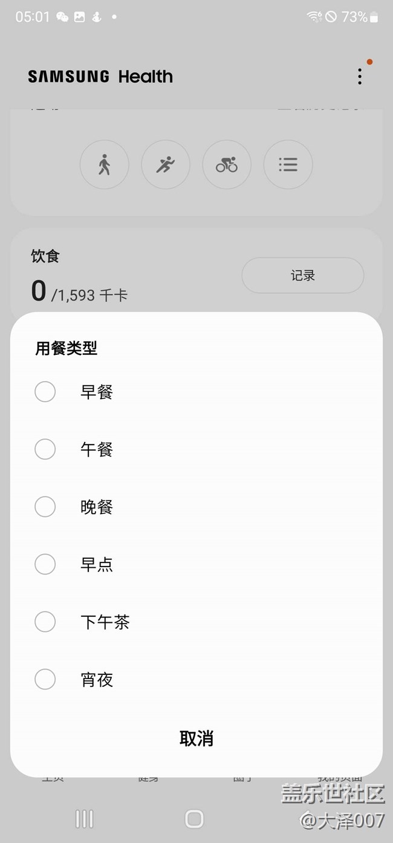This screenshot has height=843, width=393.
Task: Tap the battery status icon
Action: (374, 17)
